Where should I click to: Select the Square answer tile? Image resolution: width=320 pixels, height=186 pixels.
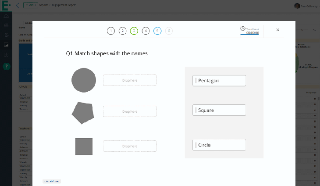(219, 110)
